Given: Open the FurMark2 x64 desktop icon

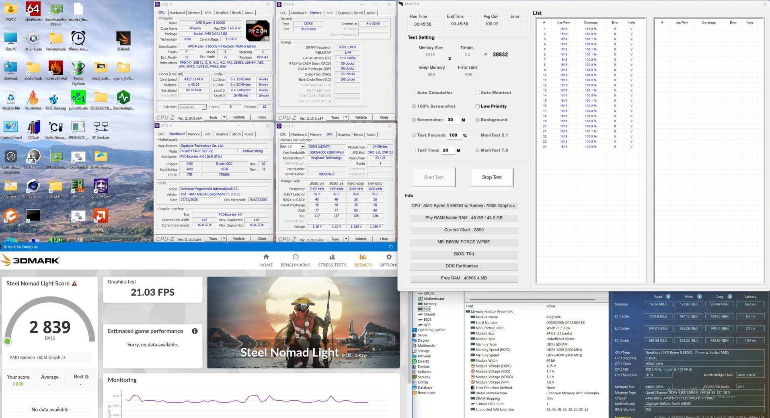Looking at the screenshot, I should tap(56, 70).
